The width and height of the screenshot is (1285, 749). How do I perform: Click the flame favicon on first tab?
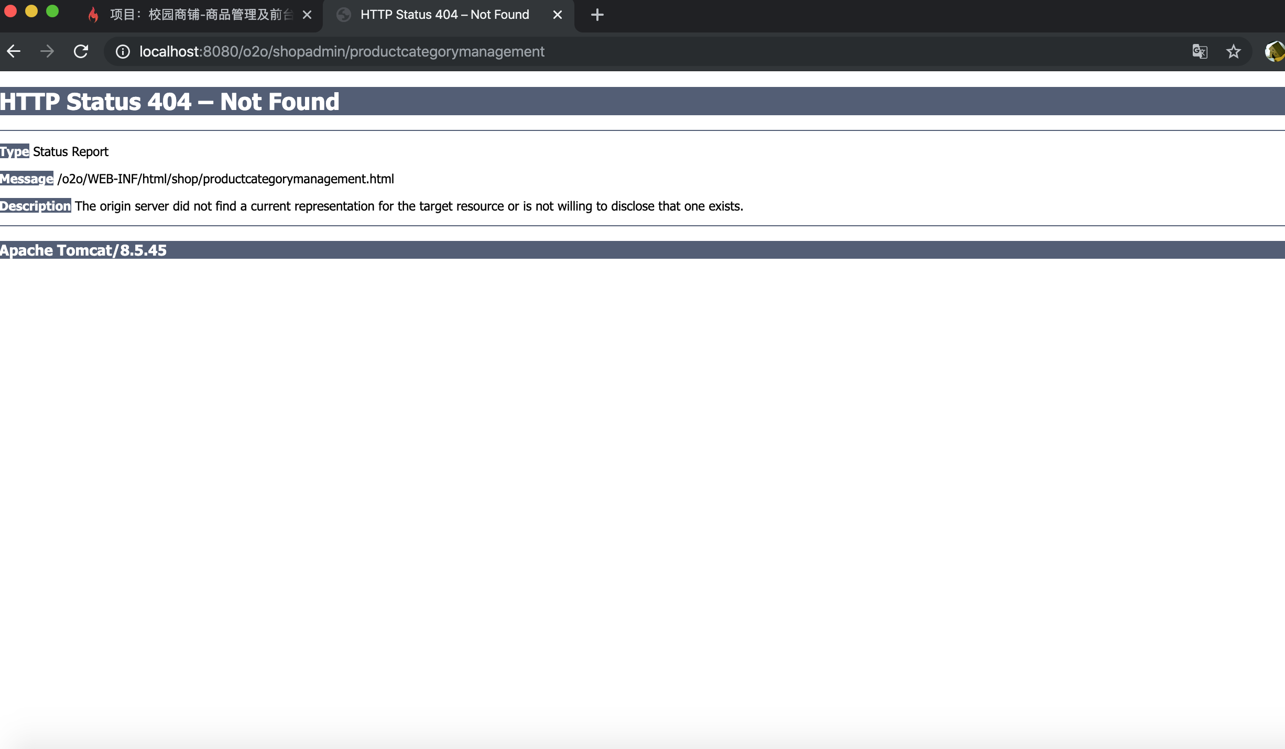tap(93, 15)
